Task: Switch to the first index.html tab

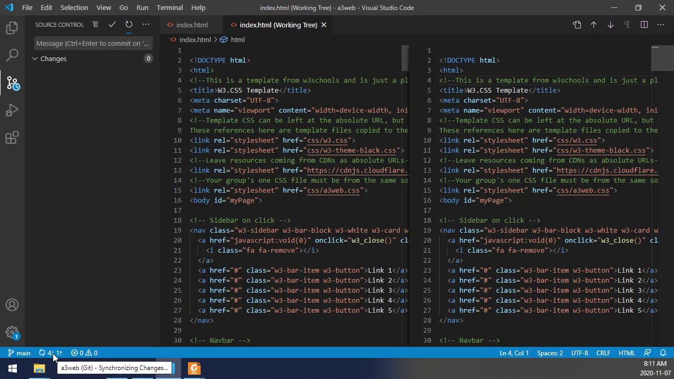Action: click(192, 25)
